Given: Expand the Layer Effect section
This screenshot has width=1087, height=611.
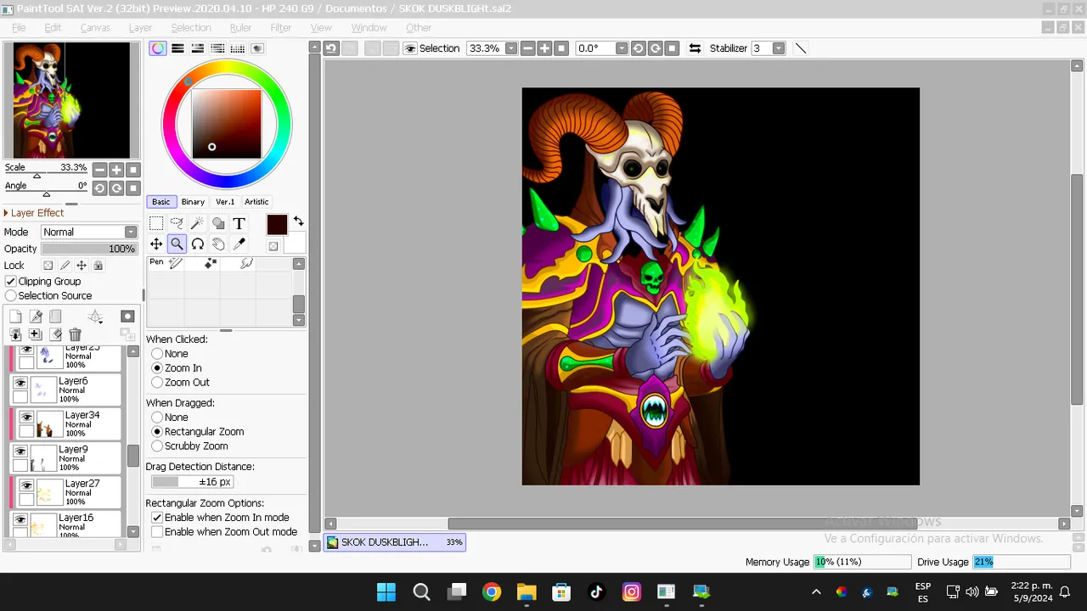Looking at the screenshot, I should point(34,213).
